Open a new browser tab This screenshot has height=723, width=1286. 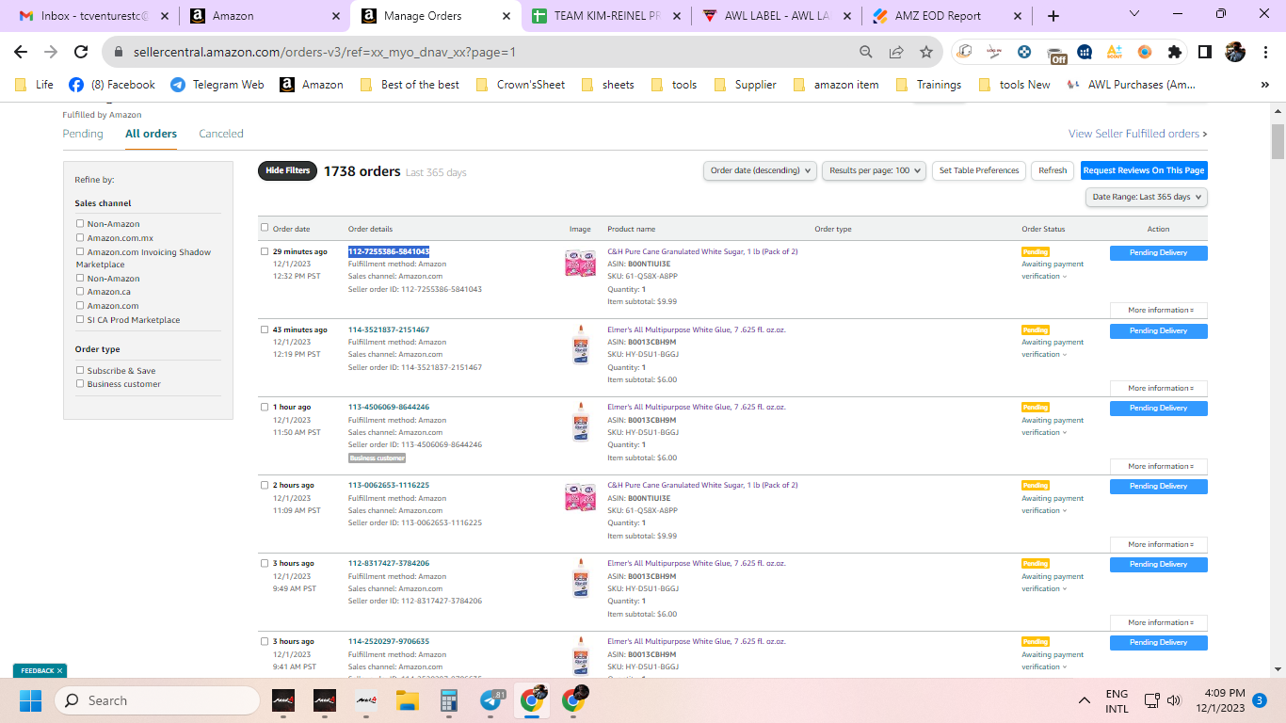coord(1053,16)
